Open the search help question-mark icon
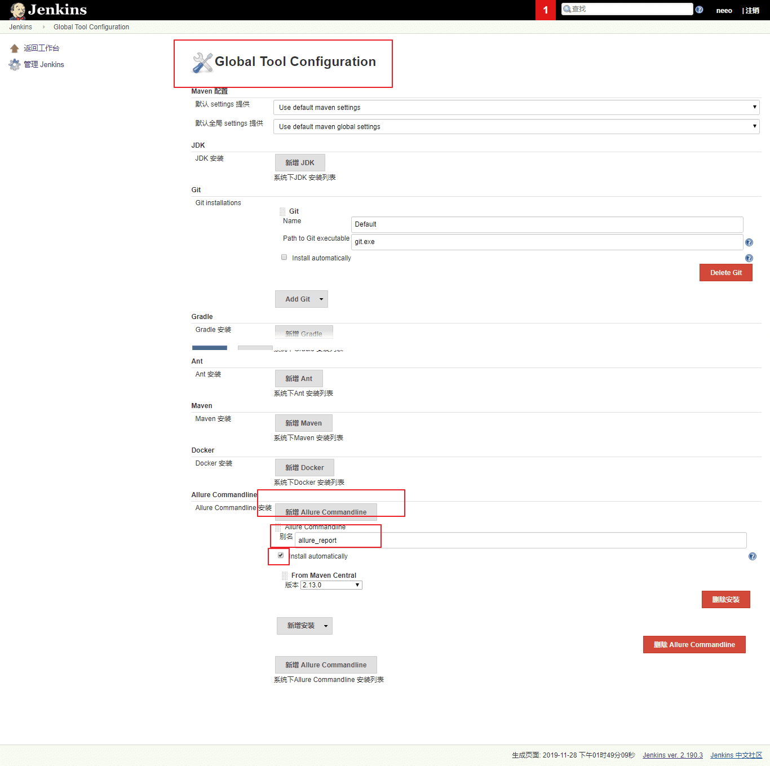 point(699,10)
